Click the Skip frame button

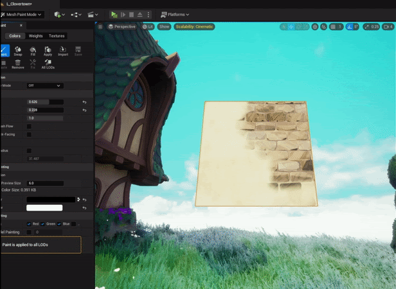coord(123,15)
